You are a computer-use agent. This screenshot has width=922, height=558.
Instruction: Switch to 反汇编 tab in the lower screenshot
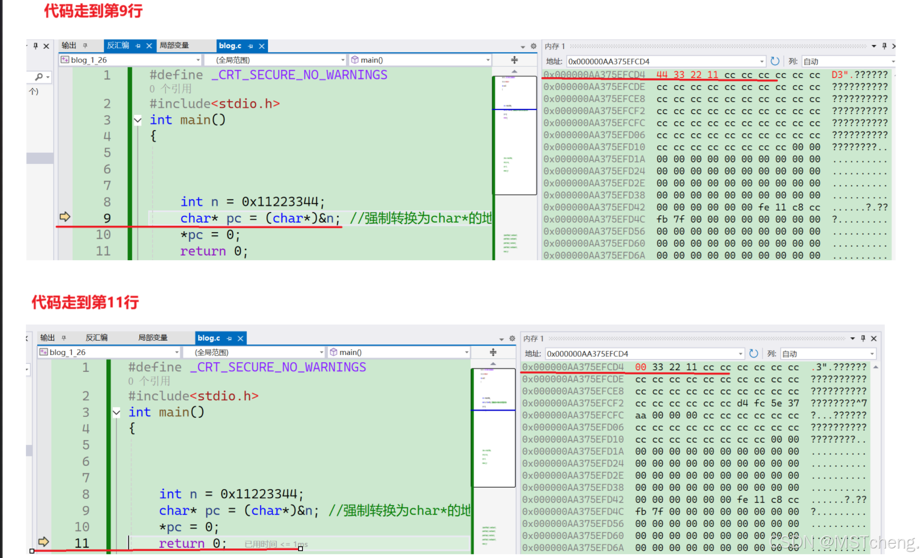point(97,337)
